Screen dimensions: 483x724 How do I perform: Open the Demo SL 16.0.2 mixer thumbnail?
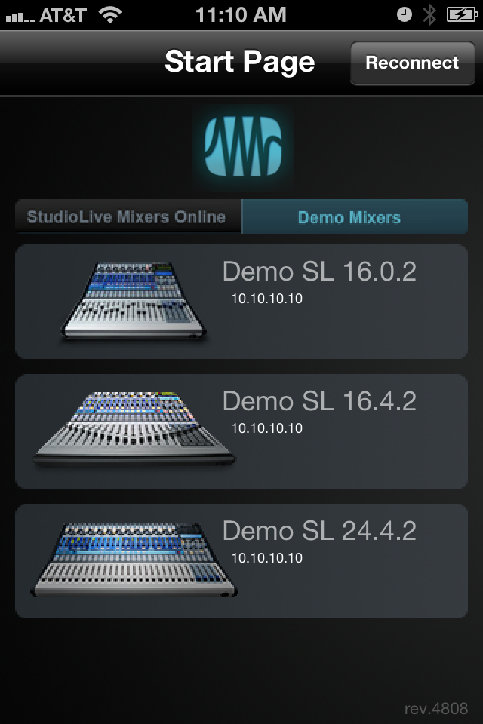134,301
